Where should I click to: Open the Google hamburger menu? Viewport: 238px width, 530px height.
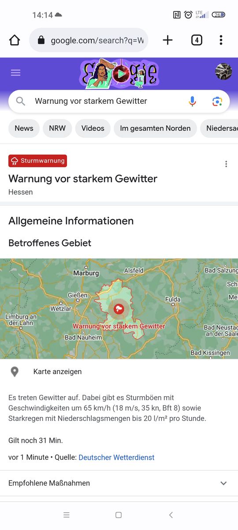[x=15, y=72]
